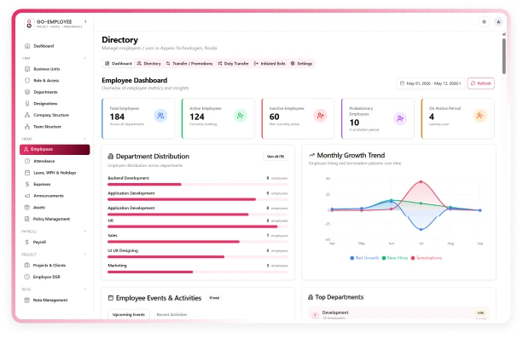Open the Settings tab
This screenshot has height=338, width=523.
[x=301, y=63]
